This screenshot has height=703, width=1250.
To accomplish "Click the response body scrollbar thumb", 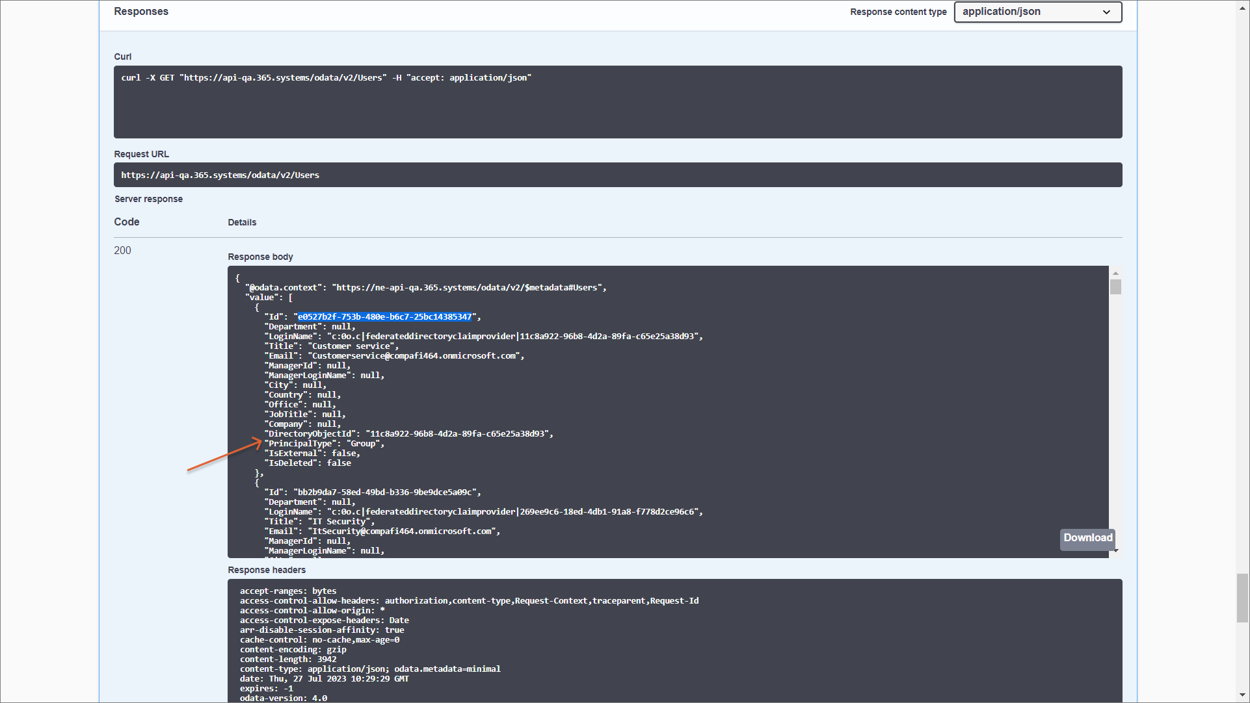I will click(x=1115, y=287).
